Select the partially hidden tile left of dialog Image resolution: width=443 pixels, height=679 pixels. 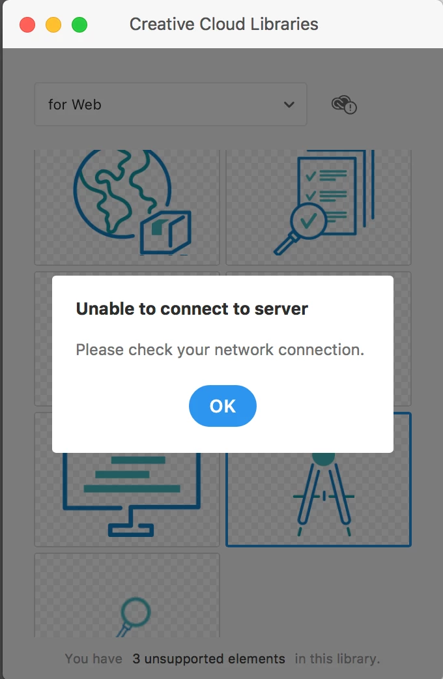43,339
